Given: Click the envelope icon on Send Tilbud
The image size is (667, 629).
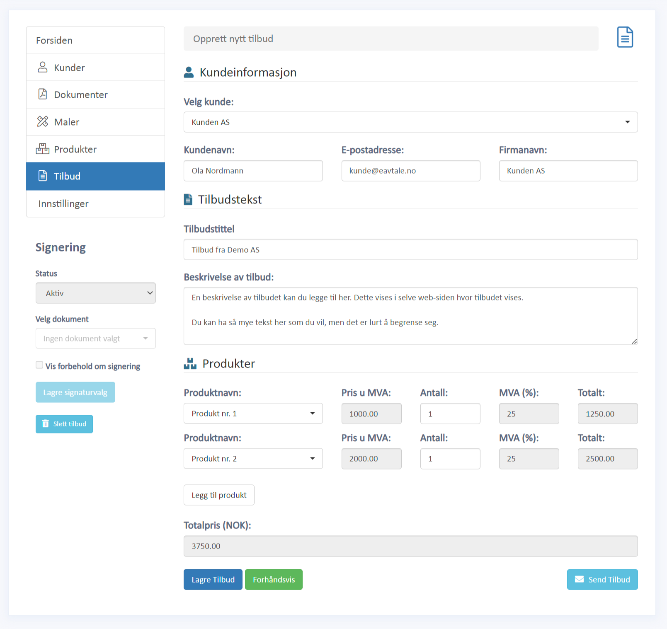Looking at the screenshot, I should [579, 579].
